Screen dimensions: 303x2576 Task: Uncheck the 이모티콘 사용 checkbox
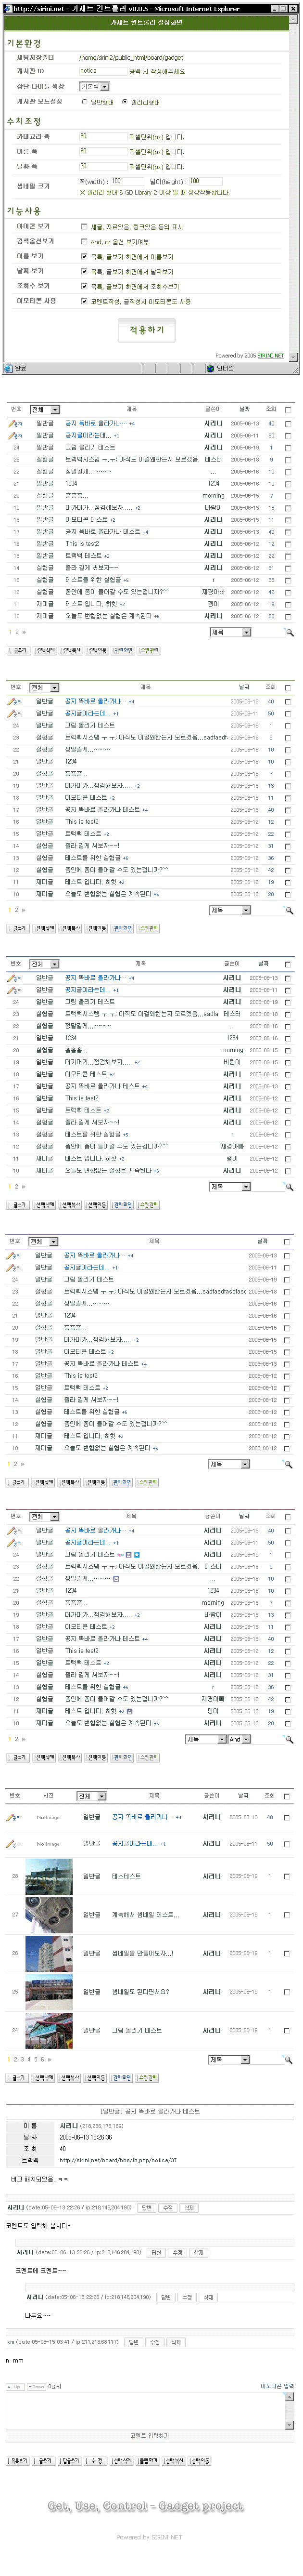(x=84, y=301)
